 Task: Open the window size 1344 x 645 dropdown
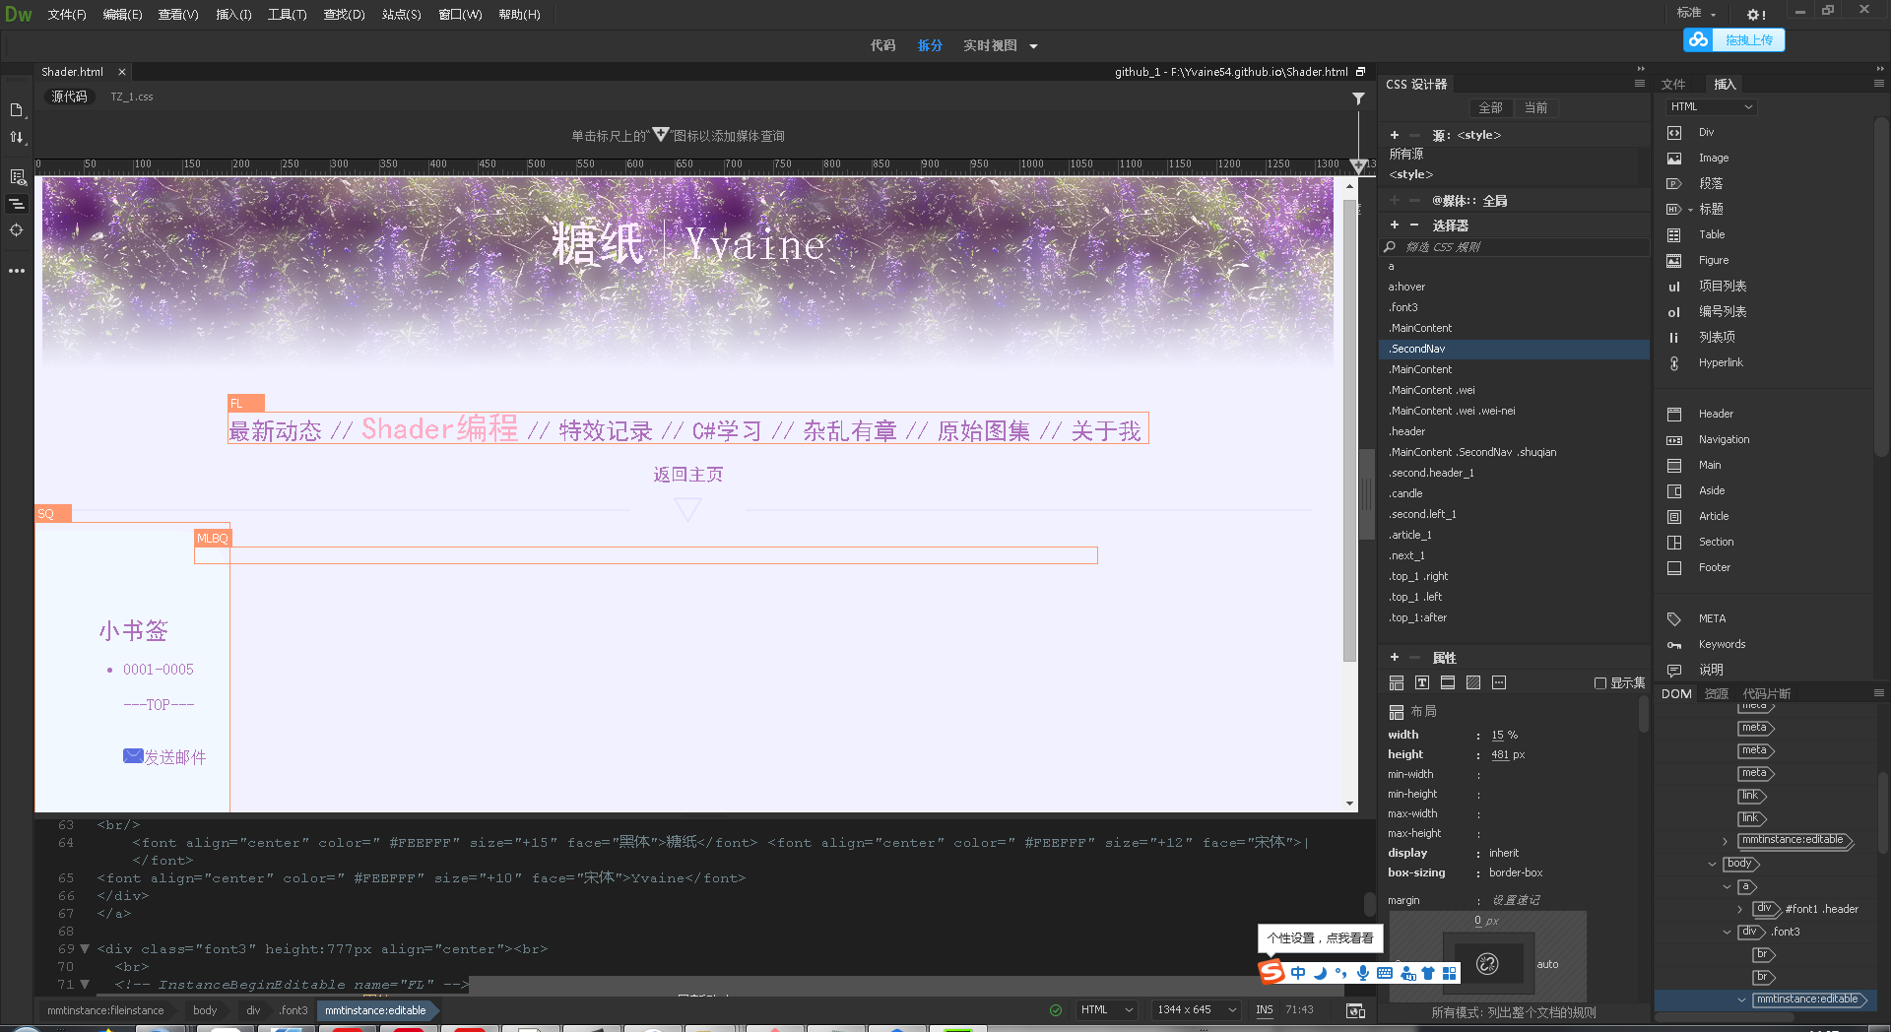(1196, 1010)
